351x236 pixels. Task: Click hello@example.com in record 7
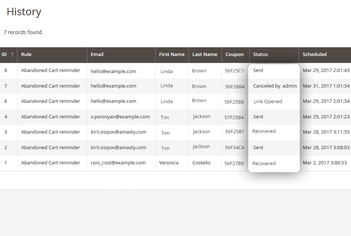(114, 86)
